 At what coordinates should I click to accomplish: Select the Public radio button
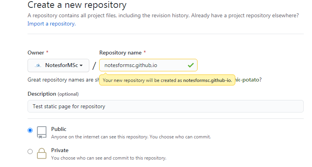(30, 130)
